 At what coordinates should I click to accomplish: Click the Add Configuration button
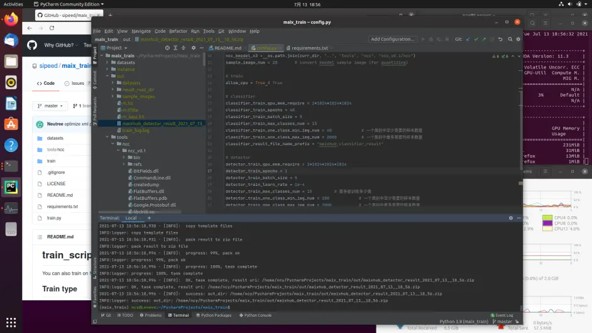[392, 39]
